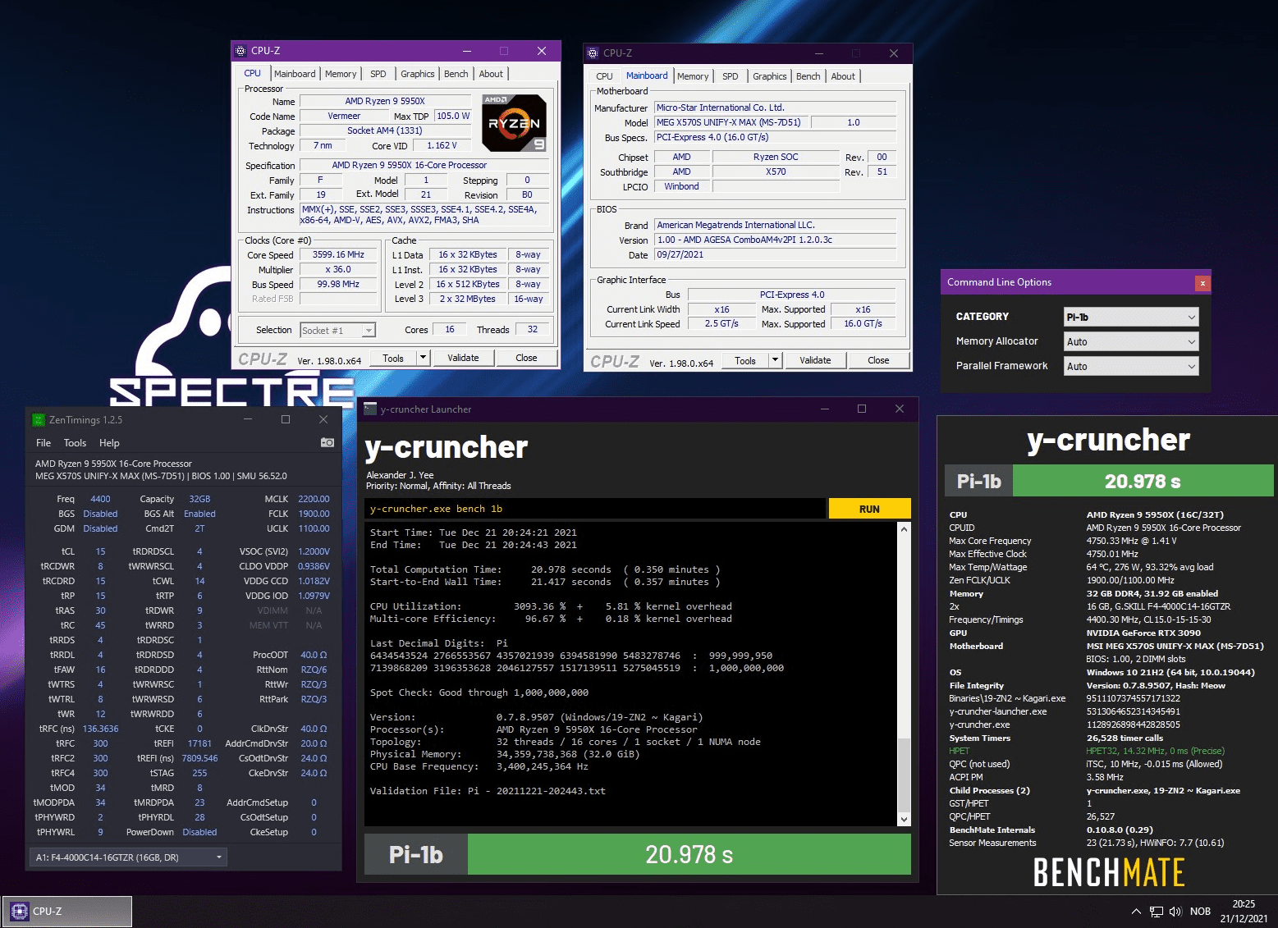Click the network tray icon

coord(1157,912)
